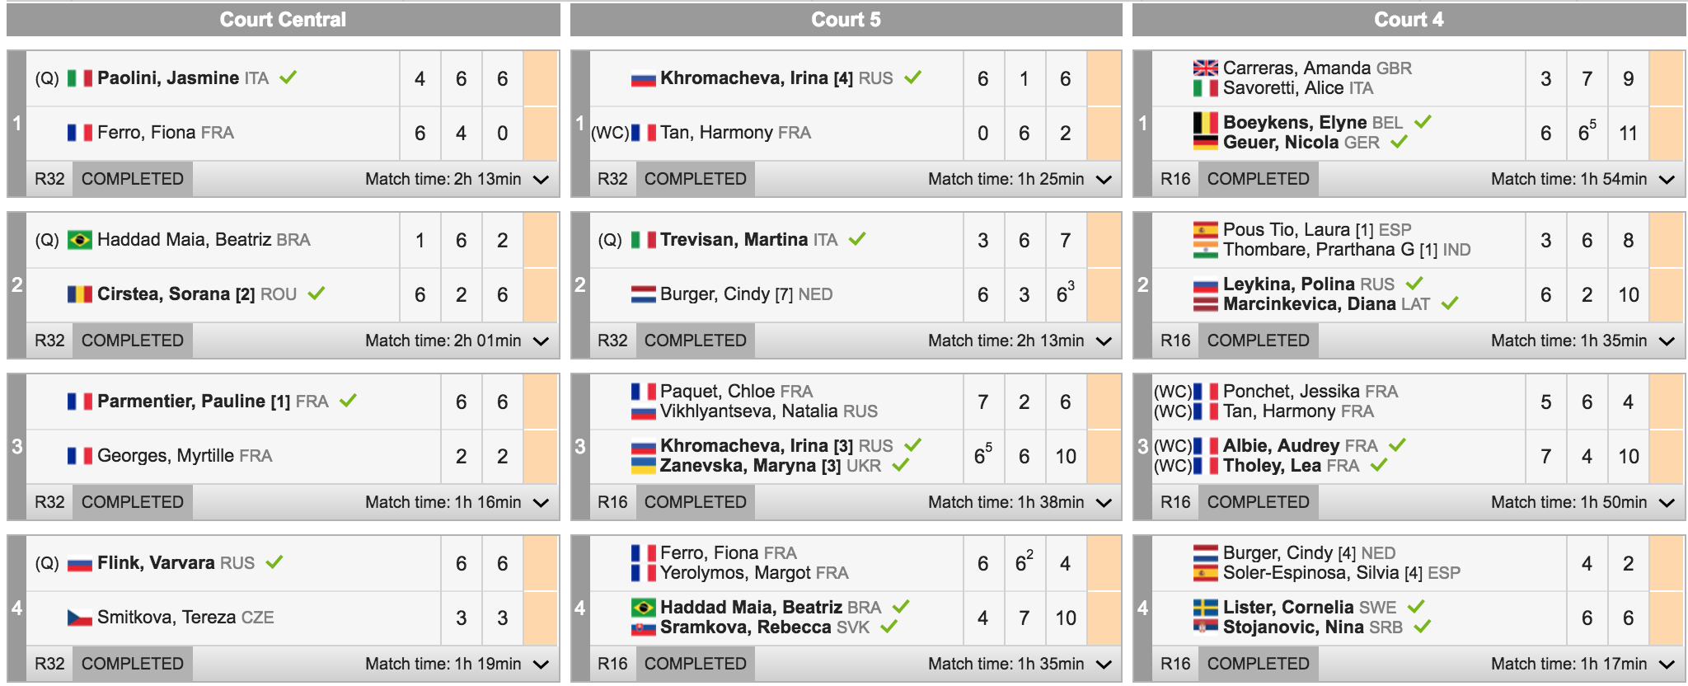Click the Netherlands flag beside Burger, Cindy [7]
Viewport: 1688px width, 686px height.
pos(643,294)
